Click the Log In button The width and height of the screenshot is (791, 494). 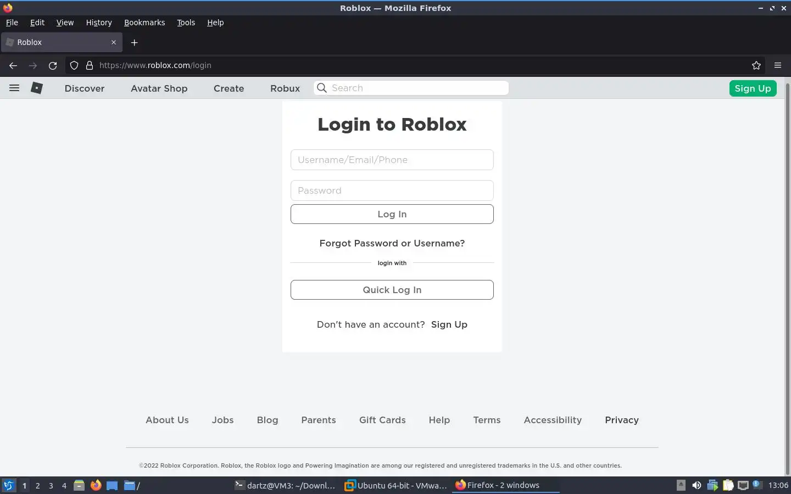click(x=392, y=214)
